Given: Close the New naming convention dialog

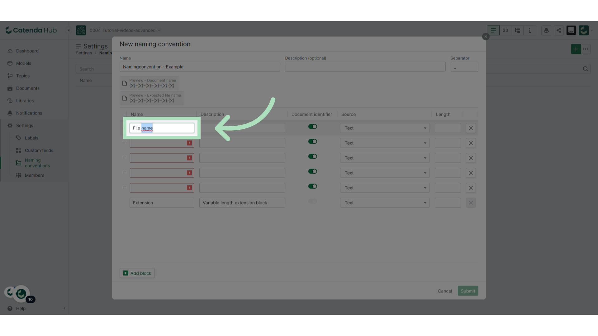Looking at the screenshot, I should pyautogui.click(x=486, y=36).
